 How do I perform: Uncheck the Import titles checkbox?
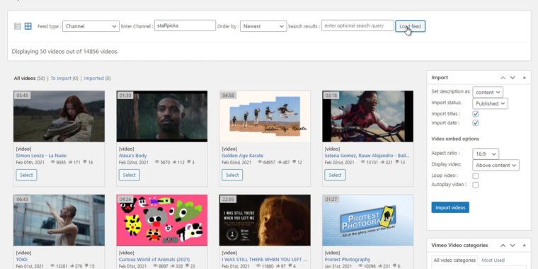[x=476, y=114]
